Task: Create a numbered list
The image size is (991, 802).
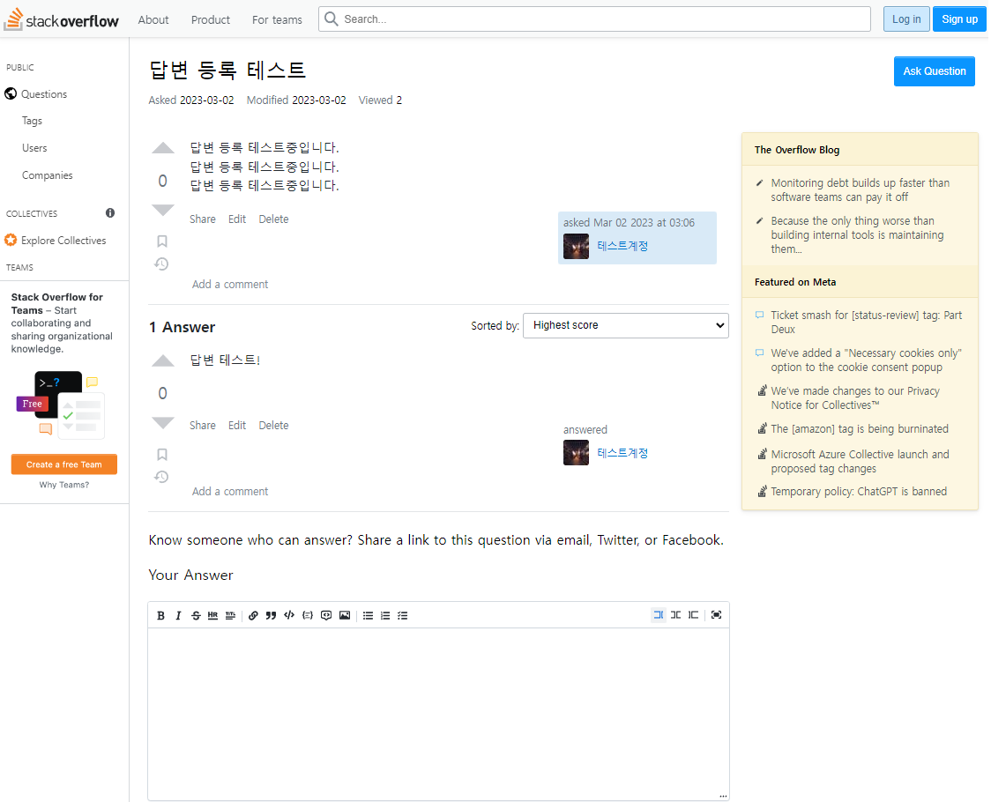Action: tap(385, 615)
